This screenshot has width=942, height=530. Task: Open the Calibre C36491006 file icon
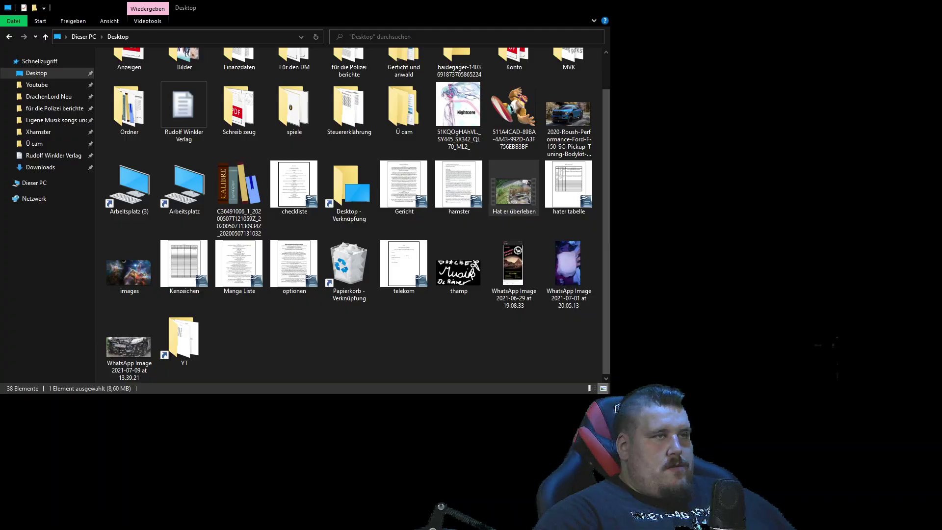point(239,184)
